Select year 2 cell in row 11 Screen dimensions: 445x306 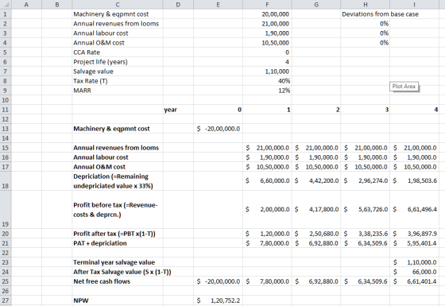(316, 110)
